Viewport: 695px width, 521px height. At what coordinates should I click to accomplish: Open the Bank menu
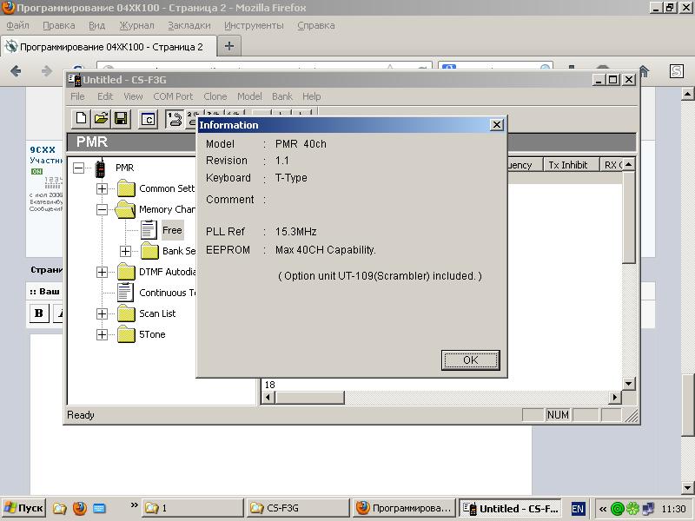coord(282,96)
